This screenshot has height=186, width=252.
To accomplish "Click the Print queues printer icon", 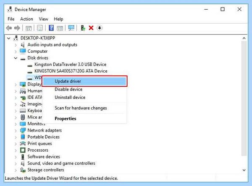I will (23, 143).
